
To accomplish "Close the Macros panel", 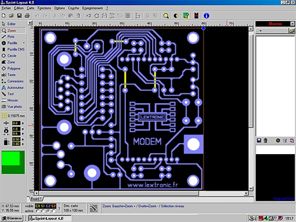I will (293, 24).
